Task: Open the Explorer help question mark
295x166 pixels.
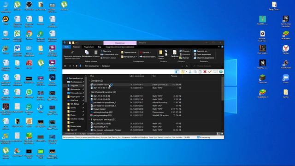Action: (222, 47)
